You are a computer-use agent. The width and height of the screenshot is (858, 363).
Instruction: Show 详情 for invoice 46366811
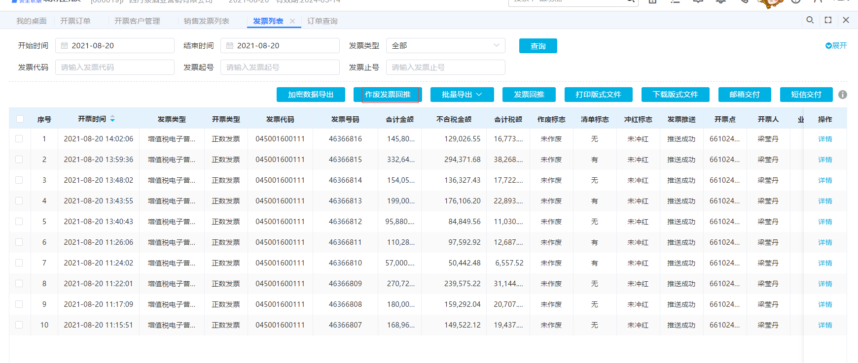825,242
